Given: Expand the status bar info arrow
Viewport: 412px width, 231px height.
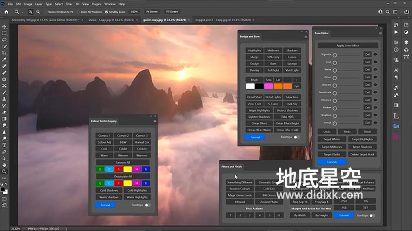Looking at the screenshot, I should coord(66,229).
